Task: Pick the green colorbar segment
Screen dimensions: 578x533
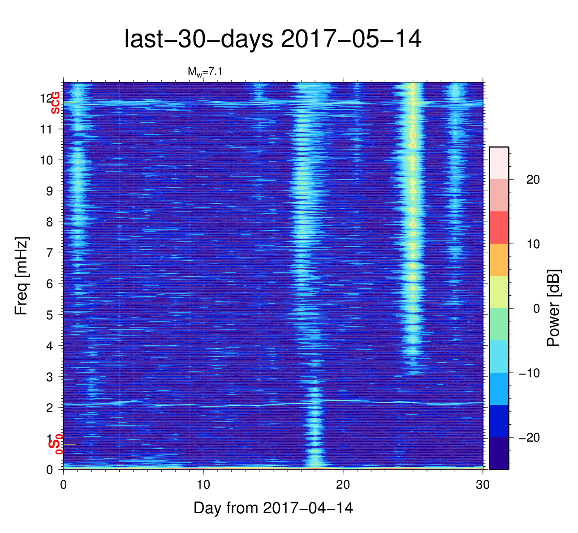Action: tap(499, 324)
